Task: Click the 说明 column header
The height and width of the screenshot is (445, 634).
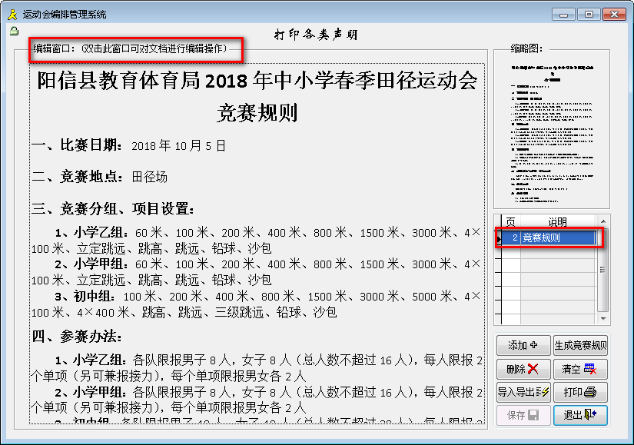Action: coord(557,222)
